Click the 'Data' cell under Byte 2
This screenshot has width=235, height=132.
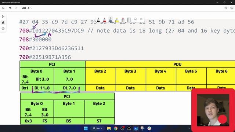click(100, 88)
